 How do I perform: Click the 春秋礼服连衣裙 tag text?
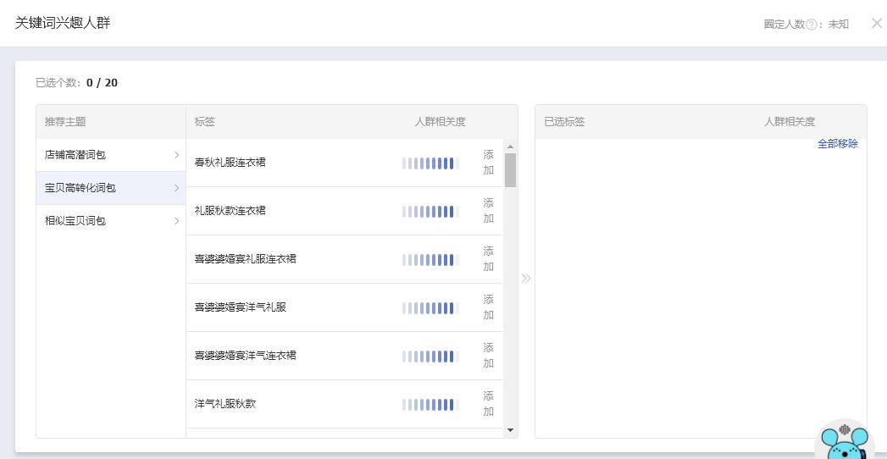(230, 163)
